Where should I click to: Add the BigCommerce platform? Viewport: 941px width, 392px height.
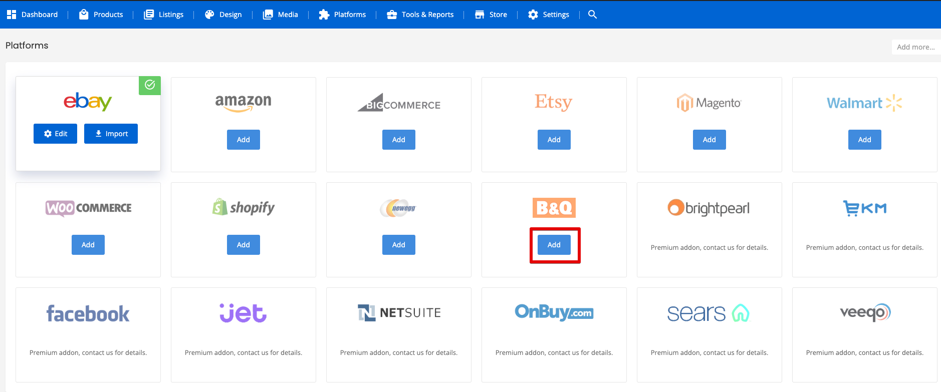(x=399, y=140)
